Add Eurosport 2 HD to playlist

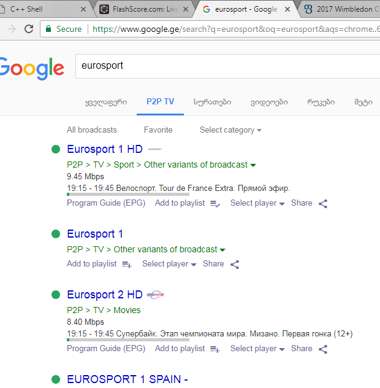(180, 349)
